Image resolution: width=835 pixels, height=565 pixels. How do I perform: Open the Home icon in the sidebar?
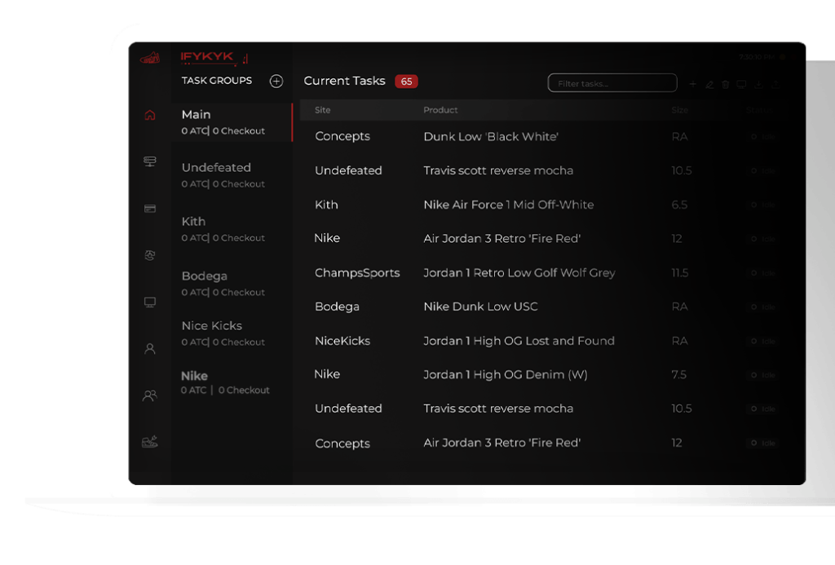pyautogui.click(x=149, y=115)
